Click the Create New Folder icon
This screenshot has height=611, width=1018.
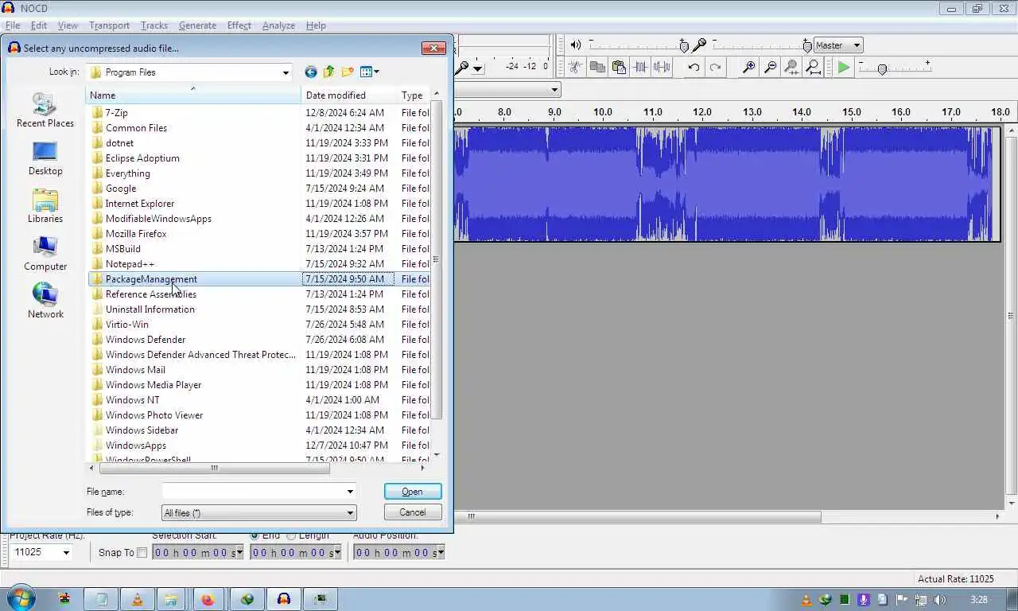click(348, 72)
